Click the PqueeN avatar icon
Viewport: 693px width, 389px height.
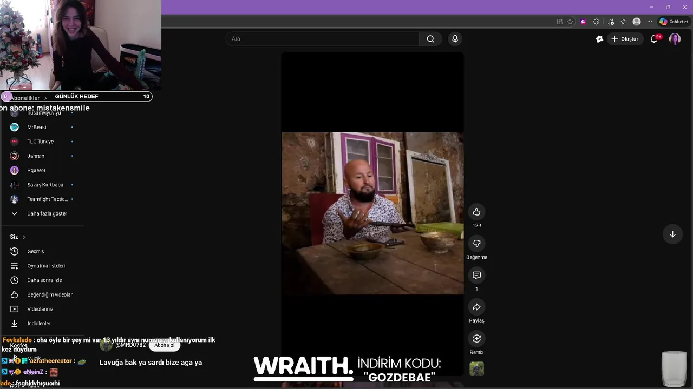(15, 170)
